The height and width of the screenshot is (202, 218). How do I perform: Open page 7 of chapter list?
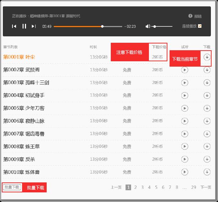tap(170, 187)
